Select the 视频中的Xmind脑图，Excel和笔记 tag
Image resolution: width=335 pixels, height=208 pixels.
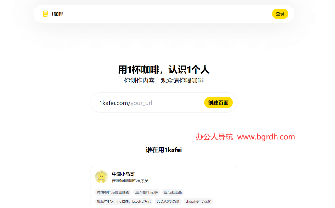pos(124,201)
